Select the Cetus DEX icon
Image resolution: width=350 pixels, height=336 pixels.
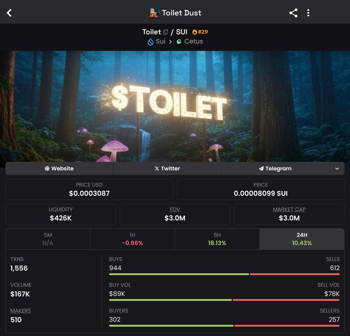tap(179, 42)
